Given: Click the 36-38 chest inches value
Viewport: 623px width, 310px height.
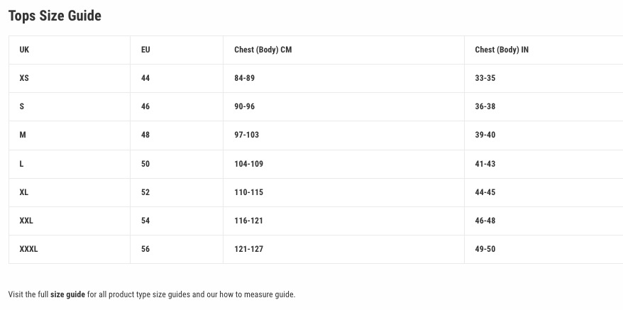Looking at the screenshot, I should pos(485,106).
